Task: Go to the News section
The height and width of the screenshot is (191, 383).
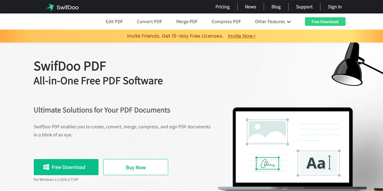Action: 251,7
